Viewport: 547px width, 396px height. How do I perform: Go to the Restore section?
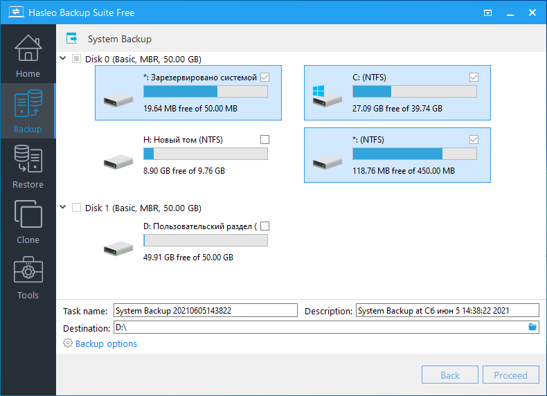(x=28, y=166)
